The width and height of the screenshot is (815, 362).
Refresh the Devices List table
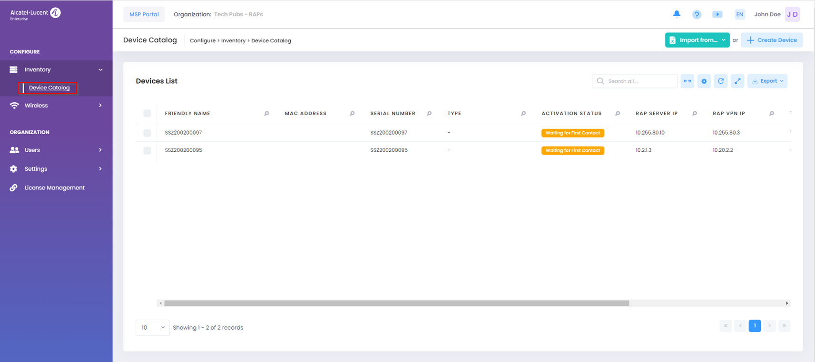tap(721, 81)
